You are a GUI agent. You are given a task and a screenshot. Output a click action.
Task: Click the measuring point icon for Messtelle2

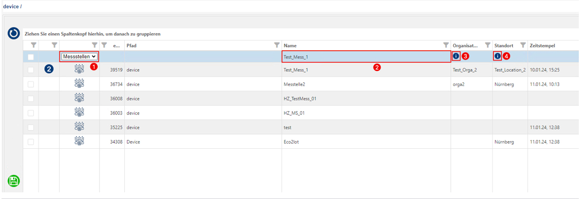click(x=79, y=84)
